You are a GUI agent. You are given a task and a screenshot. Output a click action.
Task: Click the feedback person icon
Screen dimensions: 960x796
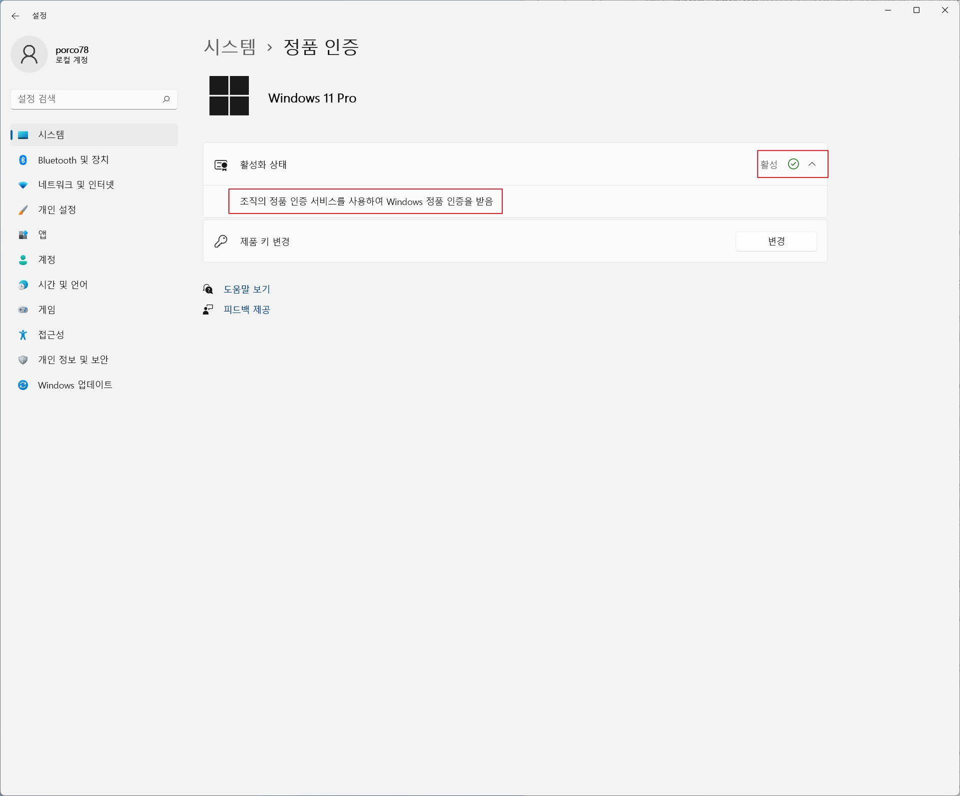[x=208, y=310]
